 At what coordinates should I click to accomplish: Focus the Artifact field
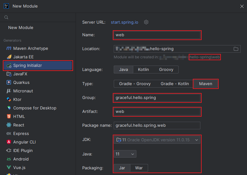click(157, 112)
